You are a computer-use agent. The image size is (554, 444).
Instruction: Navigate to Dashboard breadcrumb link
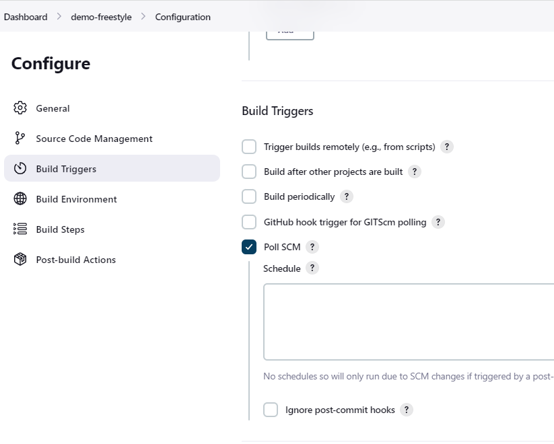point(26,17)
